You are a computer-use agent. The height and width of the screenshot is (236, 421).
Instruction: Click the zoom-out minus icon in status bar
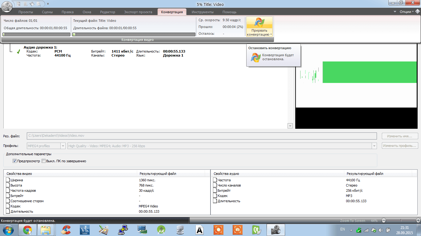(384, 220)
